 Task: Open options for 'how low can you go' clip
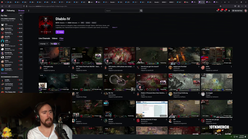tap(231, 120)
